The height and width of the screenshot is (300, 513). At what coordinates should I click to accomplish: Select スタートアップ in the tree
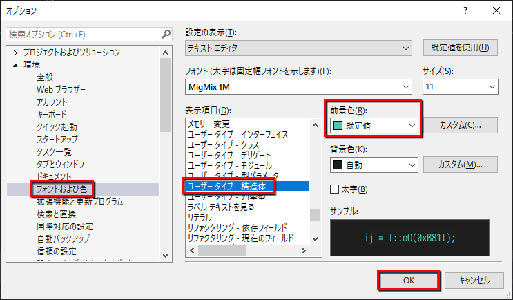[x=57, y=139]
